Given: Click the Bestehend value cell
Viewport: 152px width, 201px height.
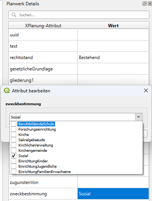Looking at the screenshot, I should point(113,58).
